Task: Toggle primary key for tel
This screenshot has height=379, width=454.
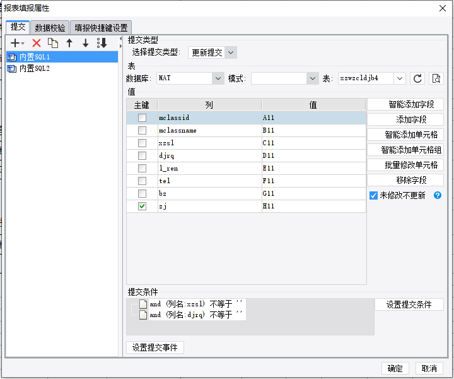Action: (142, 181)
